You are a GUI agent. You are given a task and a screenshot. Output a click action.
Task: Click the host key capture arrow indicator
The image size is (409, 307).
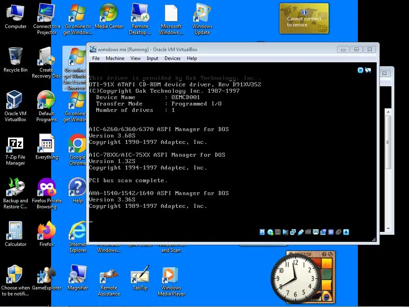[x=346, y=232]
